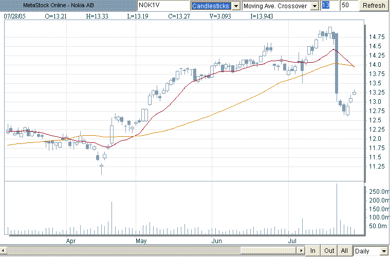The width and height of the screenshot is (390, 257).
Task: Click the 12.0 price axis label
Action: tap(375, 139)
